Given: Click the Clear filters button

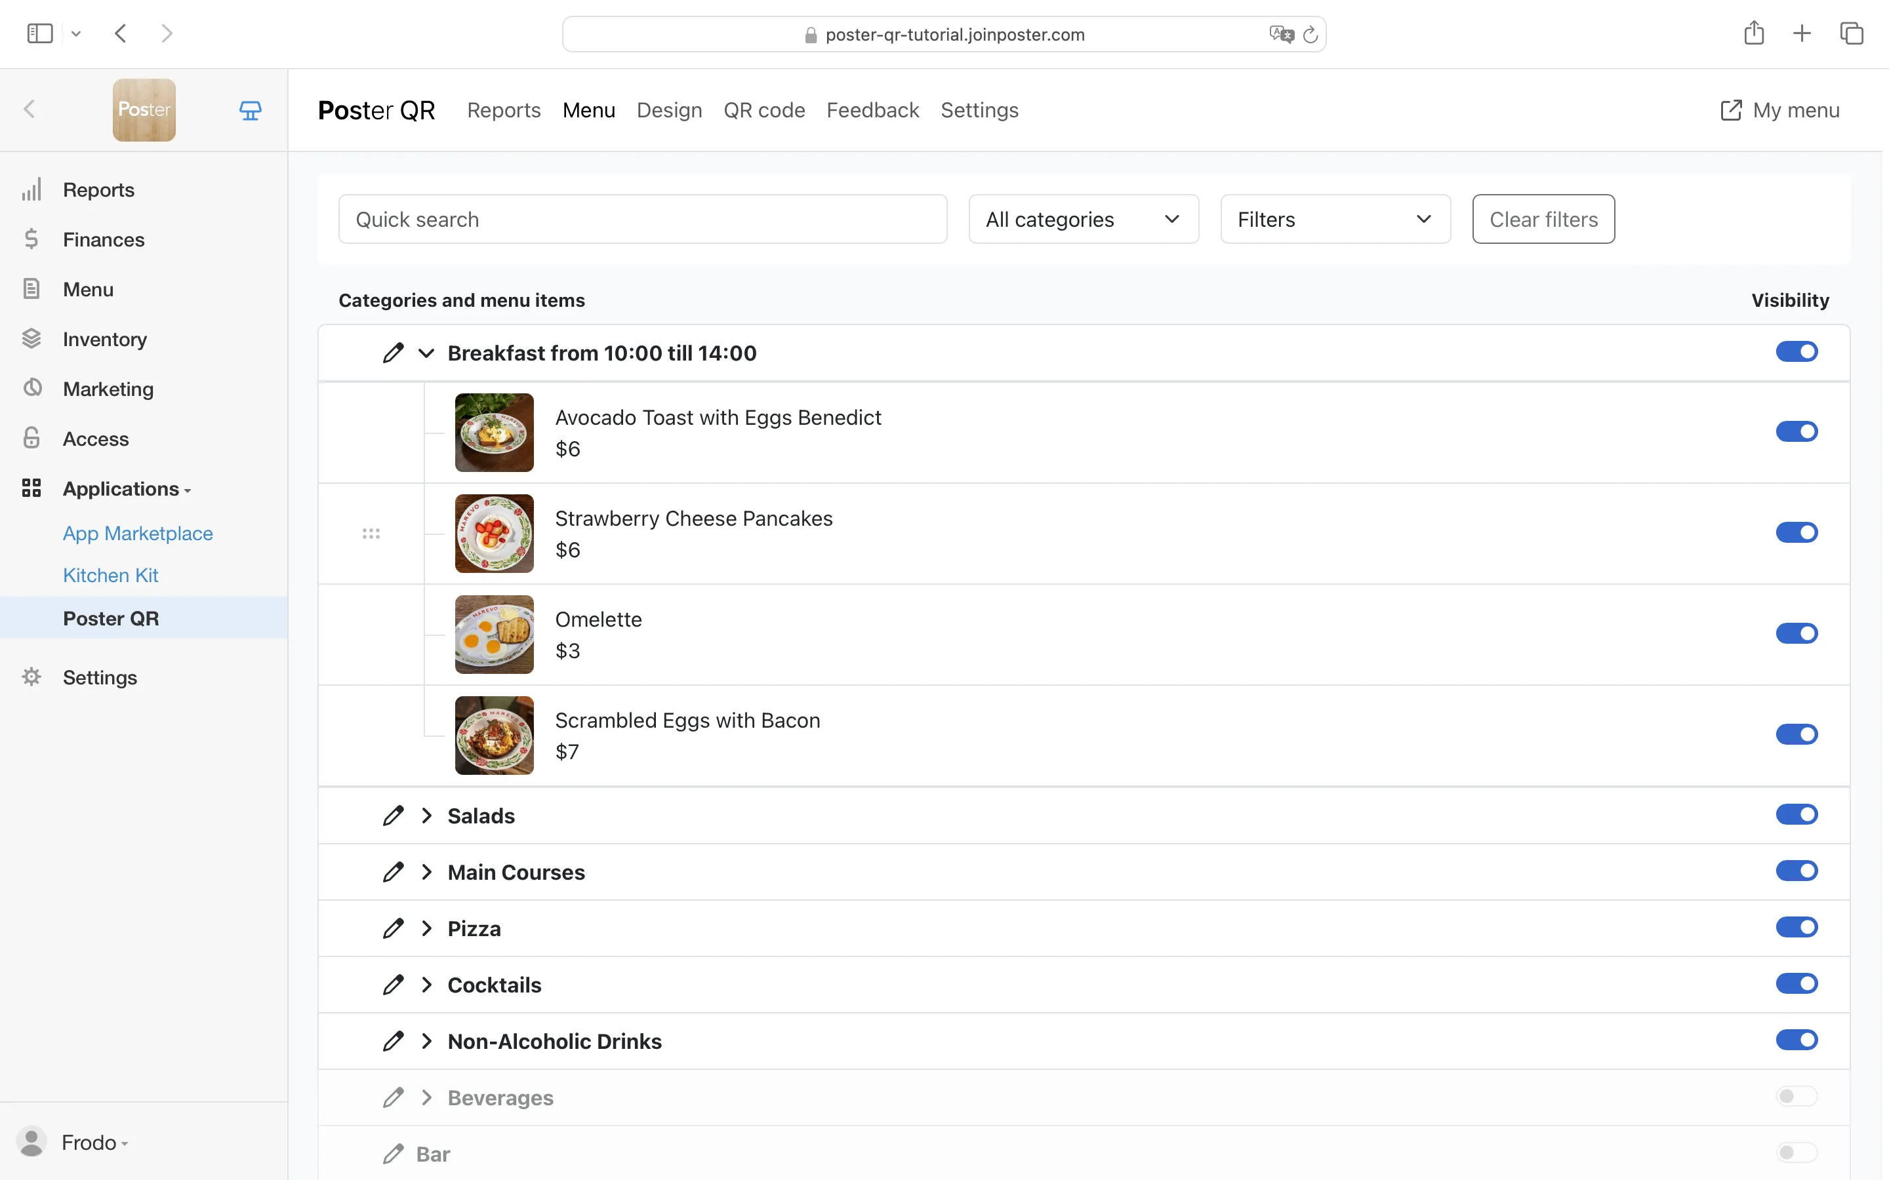Looking at the screenshot, I should point(1543,220).
